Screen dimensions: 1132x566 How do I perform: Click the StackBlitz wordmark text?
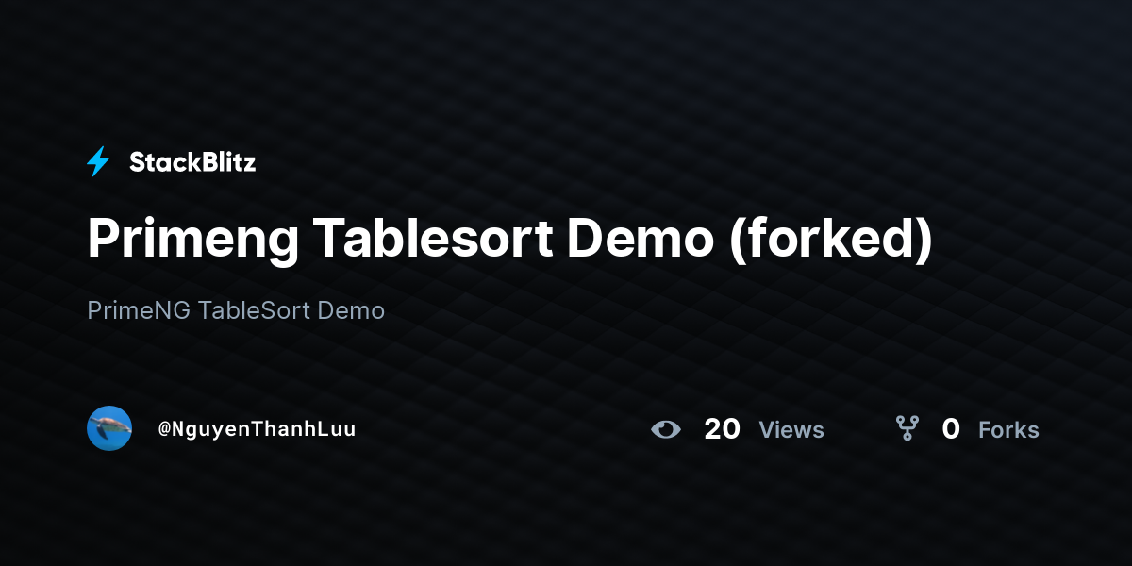[x=192, y=162]
